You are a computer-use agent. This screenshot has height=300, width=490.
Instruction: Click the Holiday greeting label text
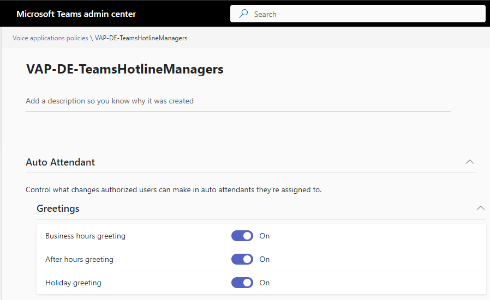click(x=73, y=283)
